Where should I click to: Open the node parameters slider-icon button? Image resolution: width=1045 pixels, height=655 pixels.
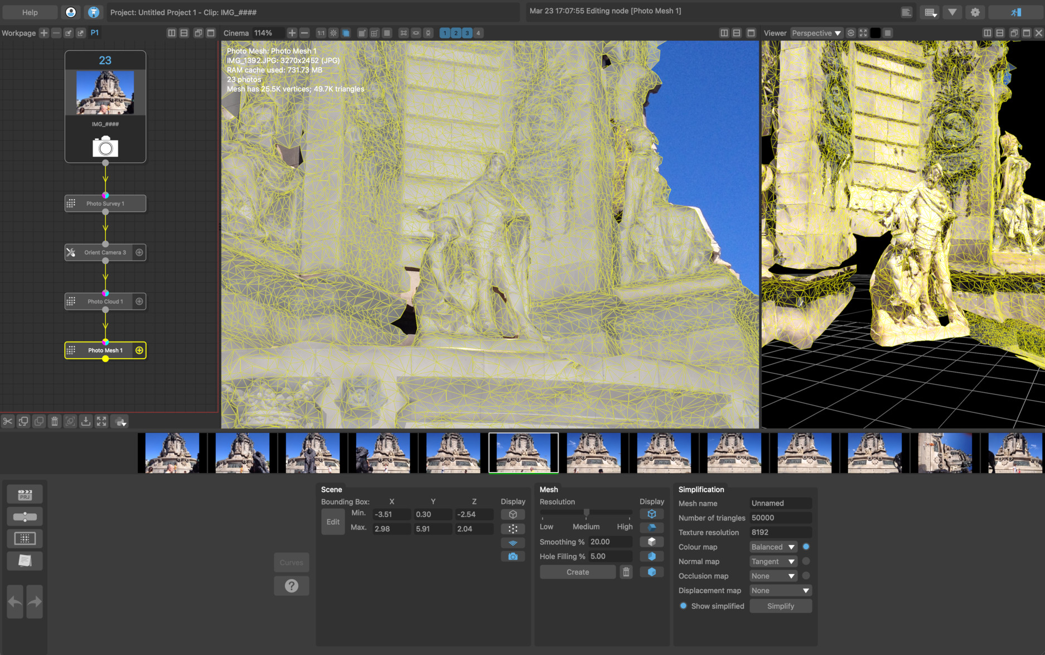coord(25,517)
